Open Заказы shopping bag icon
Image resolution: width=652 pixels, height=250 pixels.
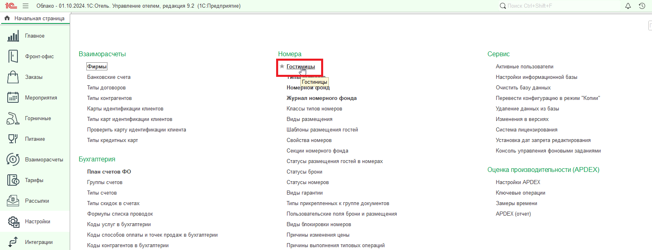13,77
